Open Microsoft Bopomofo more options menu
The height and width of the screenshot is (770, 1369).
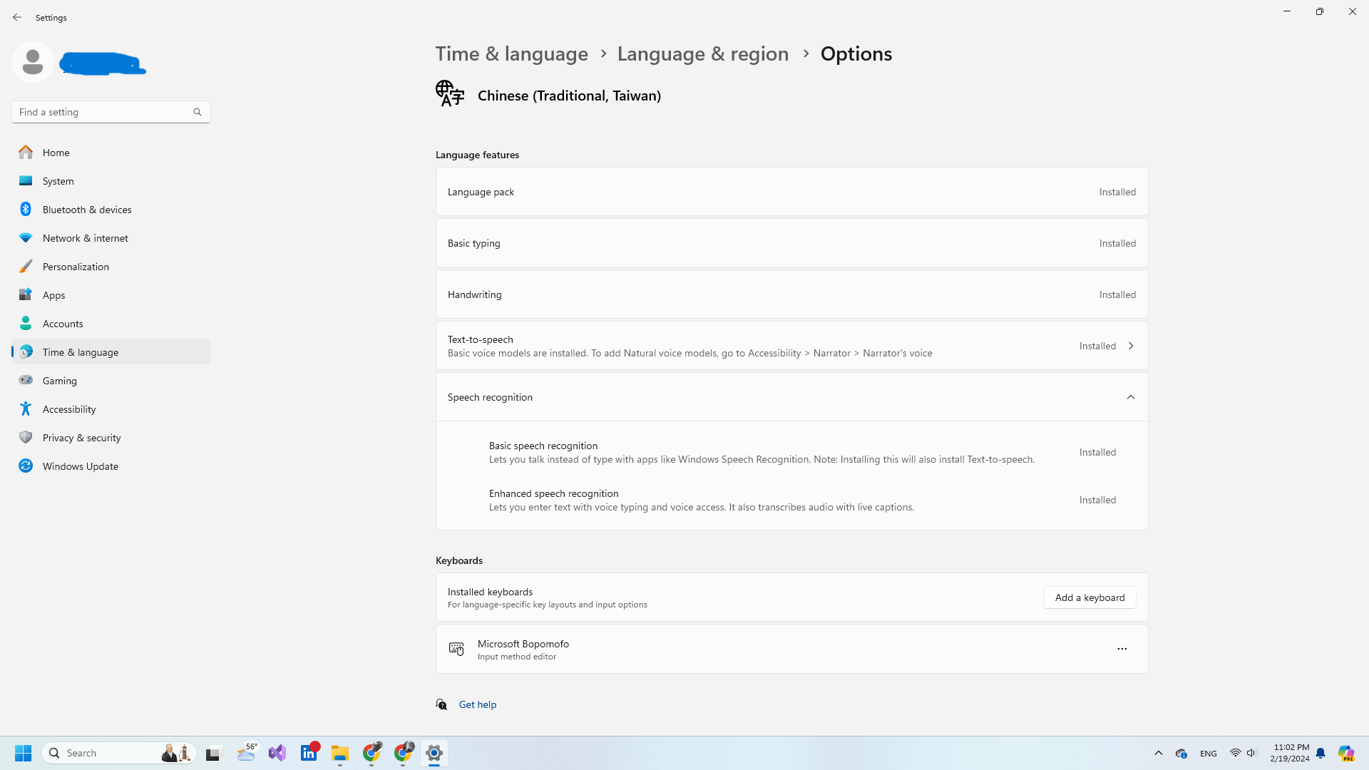tap(1122, 649)
